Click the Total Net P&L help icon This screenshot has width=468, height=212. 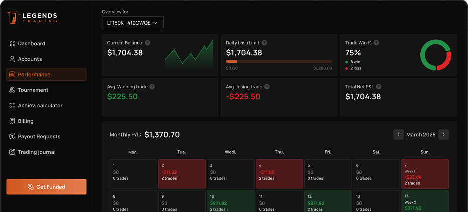[x=379, y=87]
